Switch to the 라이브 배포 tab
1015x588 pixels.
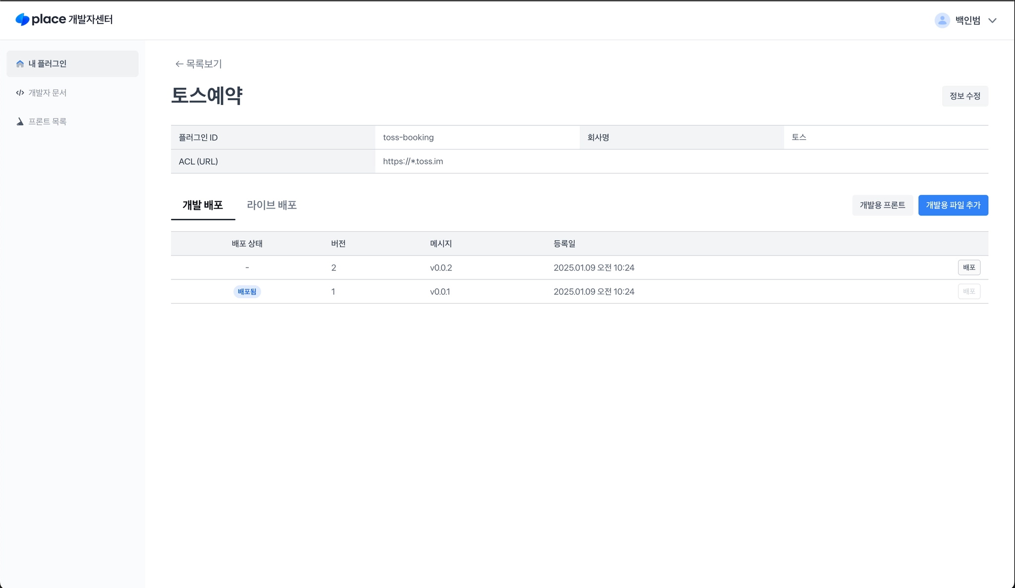(272, 205)
